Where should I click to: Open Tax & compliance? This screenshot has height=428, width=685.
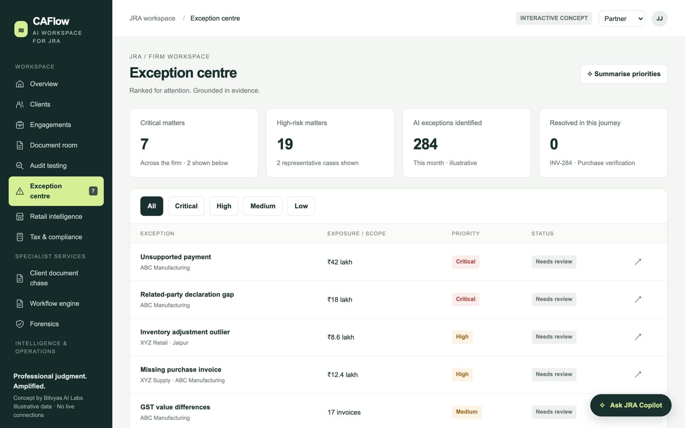tap(56, 237)
